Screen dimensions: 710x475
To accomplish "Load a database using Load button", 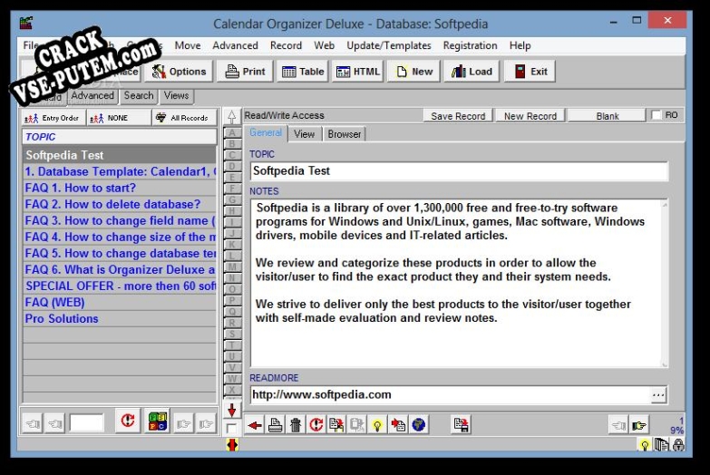I will coord(472,72).
